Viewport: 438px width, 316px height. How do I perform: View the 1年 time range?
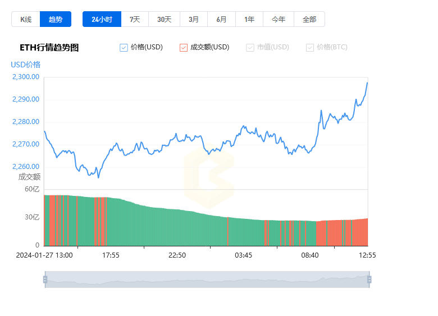(249, 19)
